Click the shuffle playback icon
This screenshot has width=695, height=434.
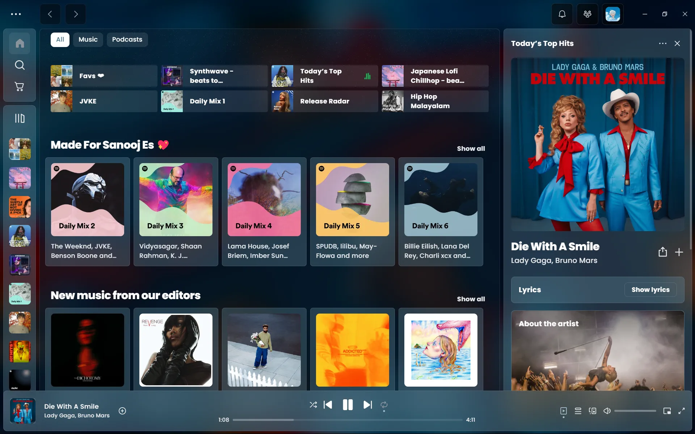coord(313,405)
